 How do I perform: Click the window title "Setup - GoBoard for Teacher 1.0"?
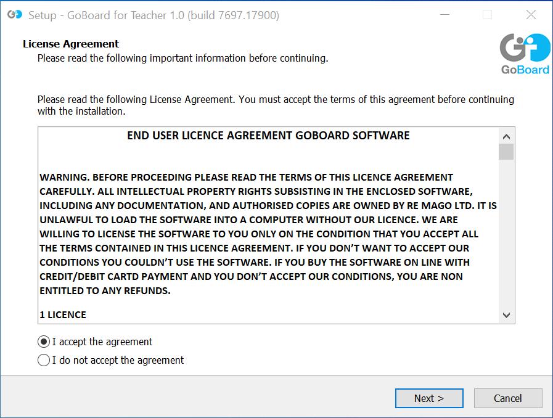pyautogui.click(x=154, y=15)
